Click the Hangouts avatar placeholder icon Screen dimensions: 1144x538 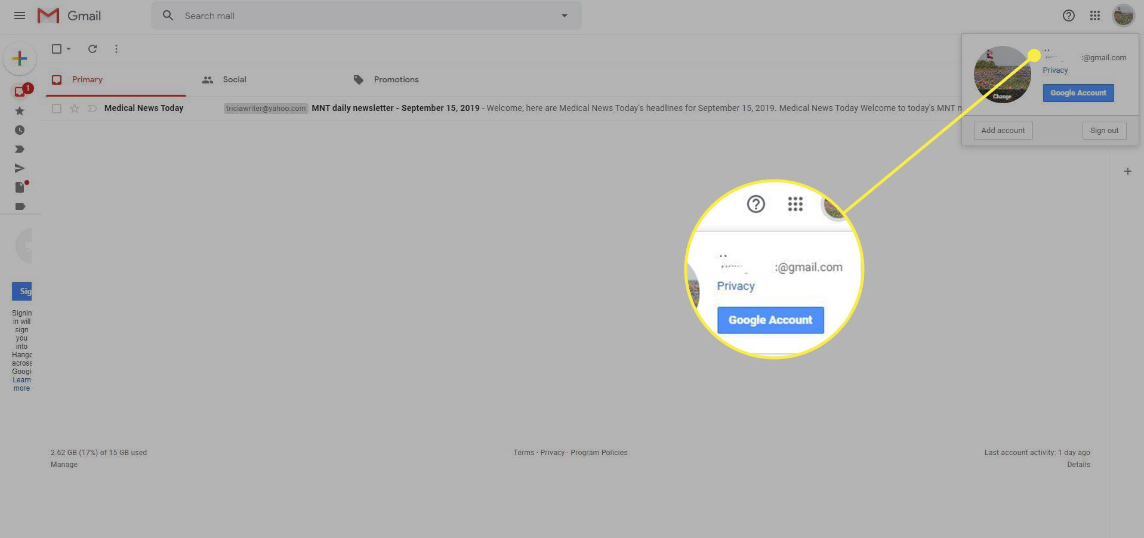point(24,246)
